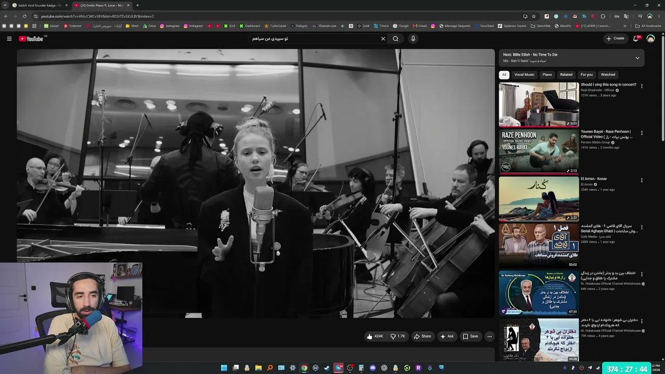Open File Explorer from the taskbar
The width and height of the screenshot is (665, 374).
(x=258, y=368)
